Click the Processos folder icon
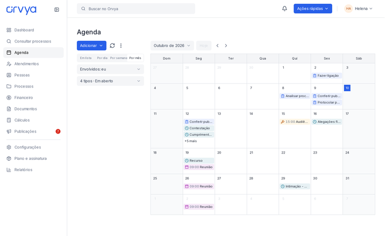 9,86
